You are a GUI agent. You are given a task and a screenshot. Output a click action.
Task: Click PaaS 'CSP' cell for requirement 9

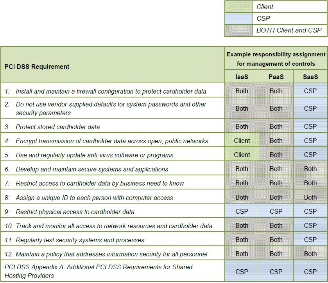point(276,211)
